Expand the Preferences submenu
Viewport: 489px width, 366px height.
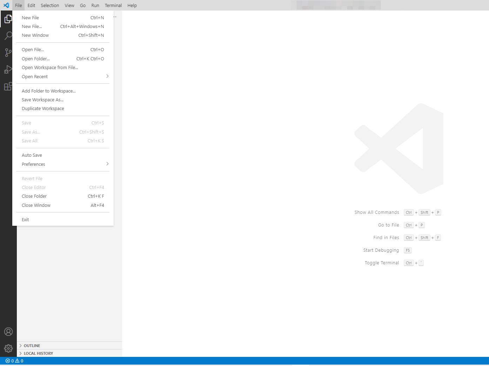point(63,164)
